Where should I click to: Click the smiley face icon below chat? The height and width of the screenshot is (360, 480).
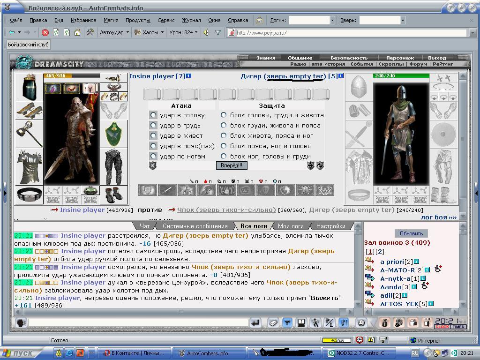(361, 323)
